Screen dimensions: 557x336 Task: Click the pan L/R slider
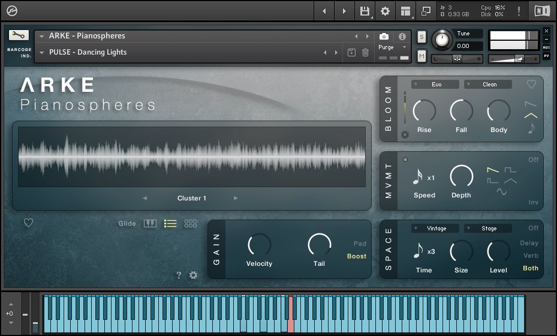click(457, 59)
